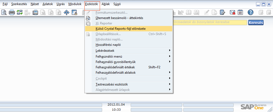Click the Keresés search button
The image size is (273, 112).
click(256, 23)
